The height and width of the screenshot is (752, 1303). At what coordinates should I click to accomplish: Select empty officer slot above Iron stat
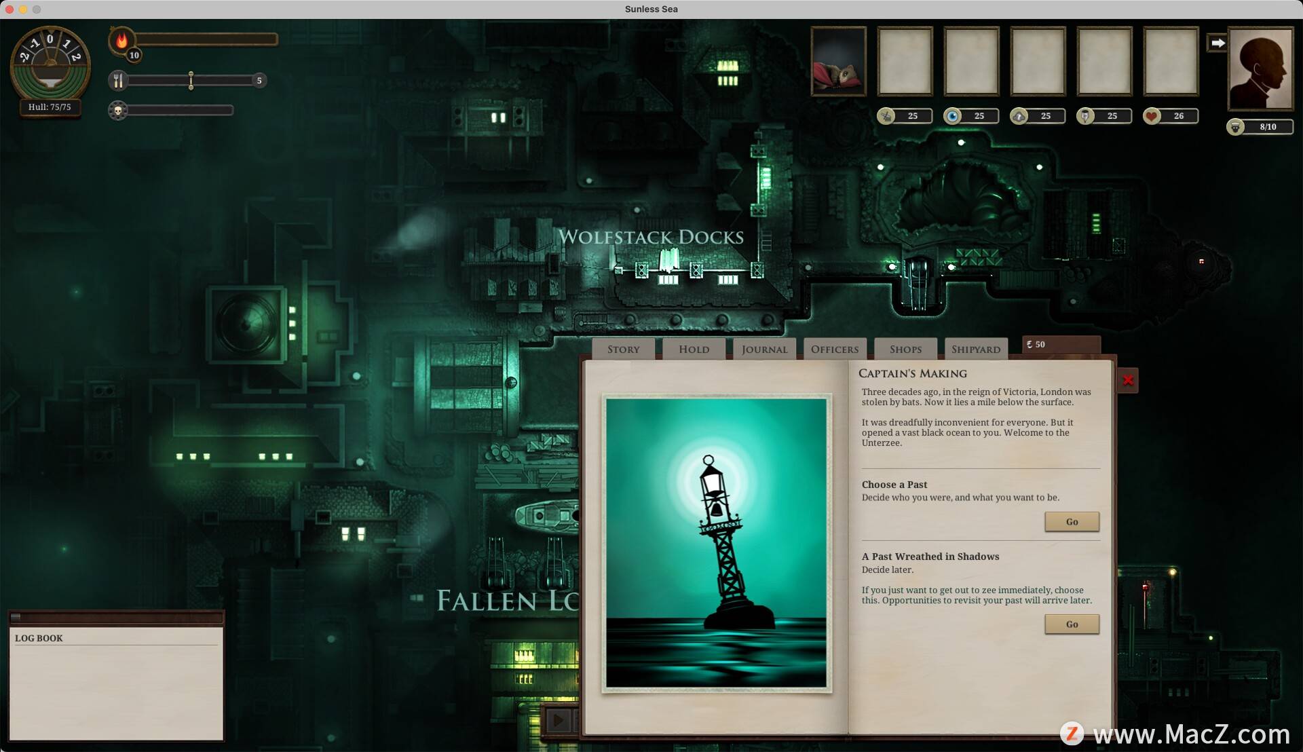(905, 61)
